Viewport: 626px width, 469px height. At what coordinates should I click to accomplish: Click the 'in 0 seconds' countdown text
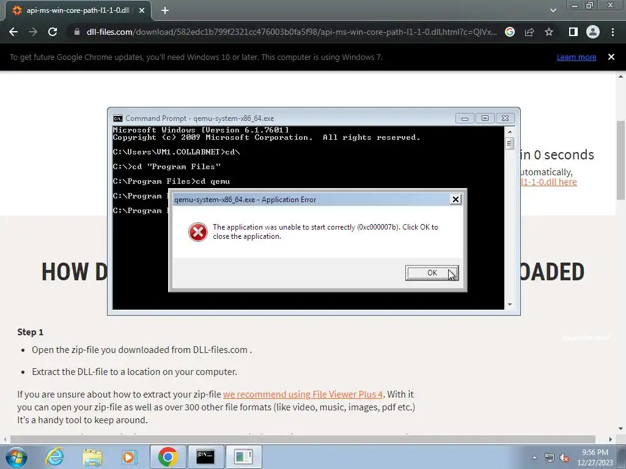pyautogui.click(x=558, y=155)
